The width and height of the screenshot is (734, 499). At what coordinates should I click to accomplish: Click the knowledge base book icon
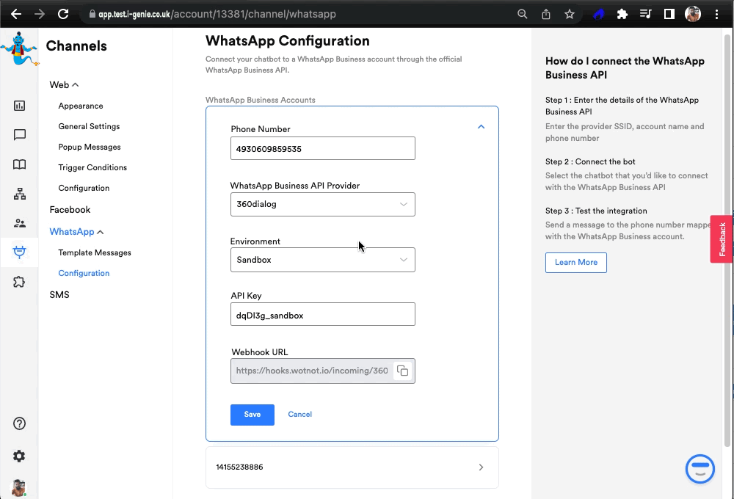(20, 164)
